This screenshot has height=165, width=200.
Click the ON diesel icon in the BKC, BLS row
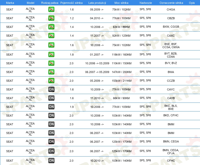[x=51, y=107]
